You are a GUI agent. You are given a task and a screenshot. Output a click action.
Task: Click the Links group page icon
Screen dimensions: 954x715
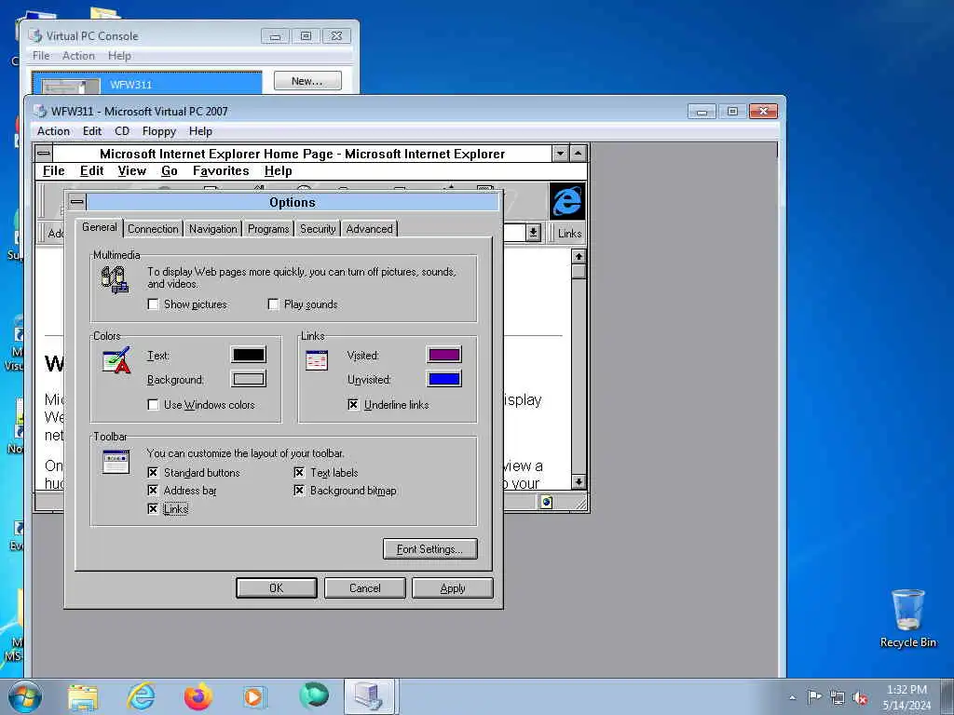[317, 360]
